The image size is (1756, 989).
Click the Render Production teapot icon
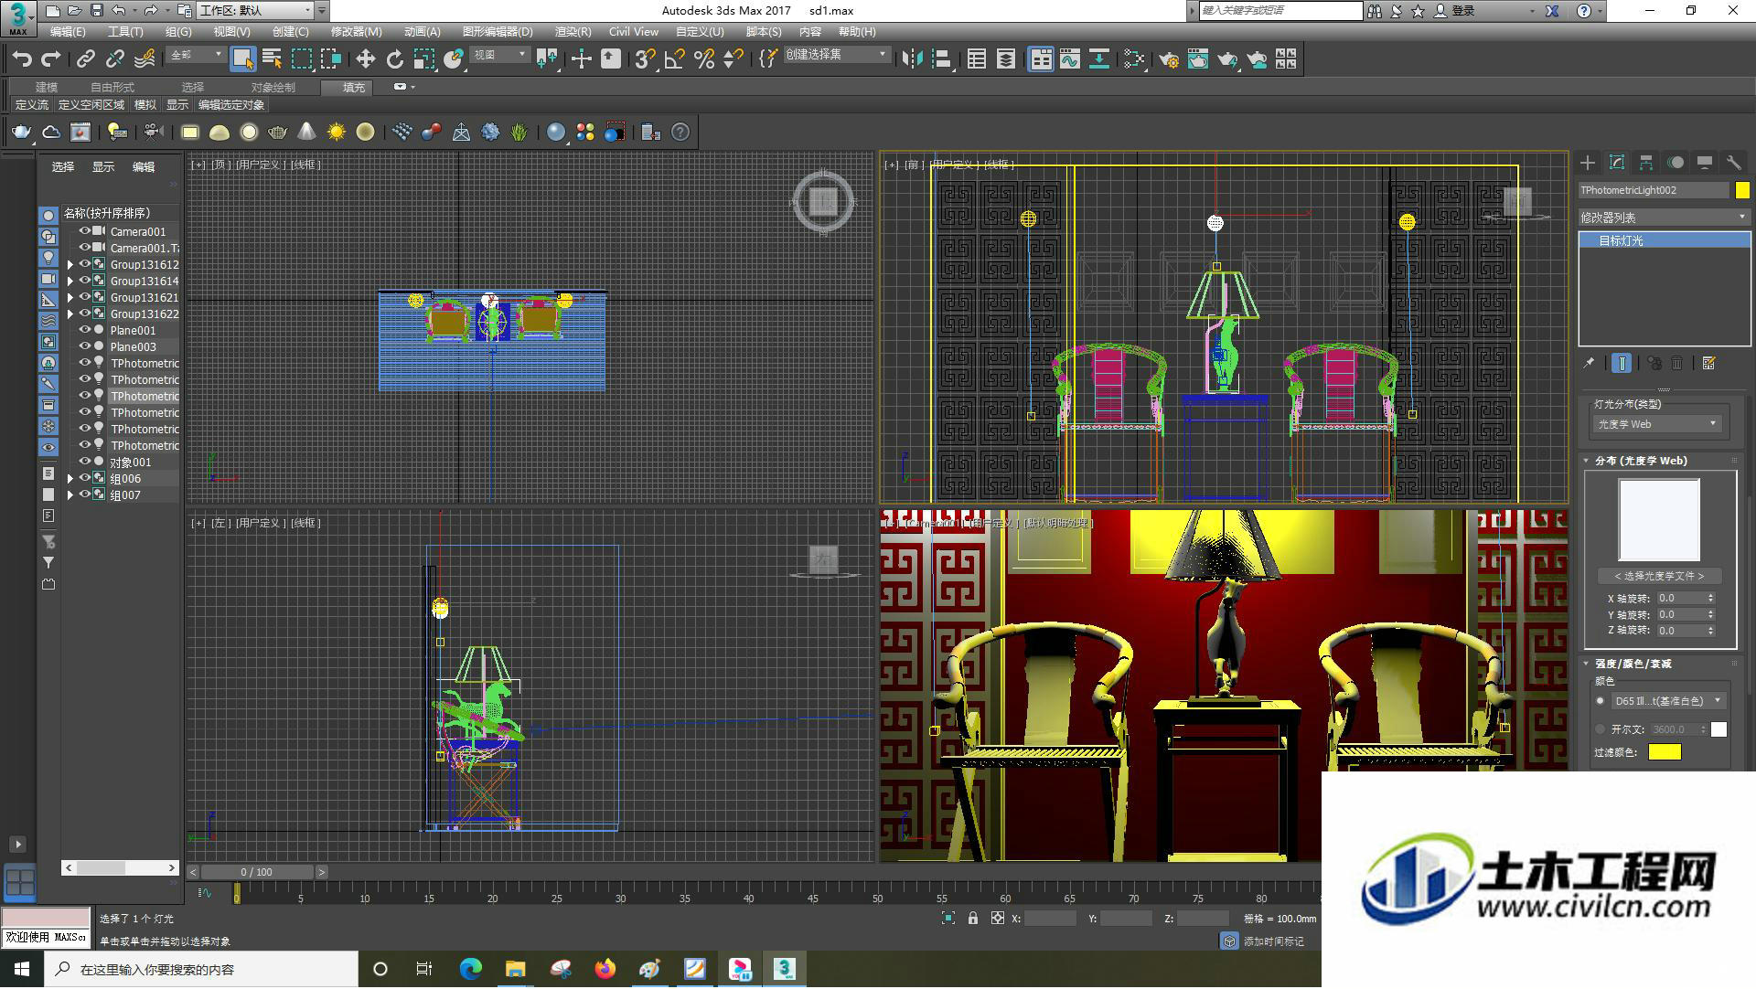point(1227,59)
